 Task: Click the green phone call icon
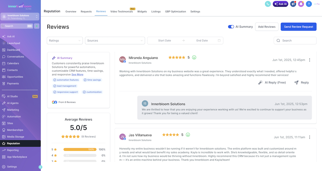pyautogui.click(x=268, y=4)
